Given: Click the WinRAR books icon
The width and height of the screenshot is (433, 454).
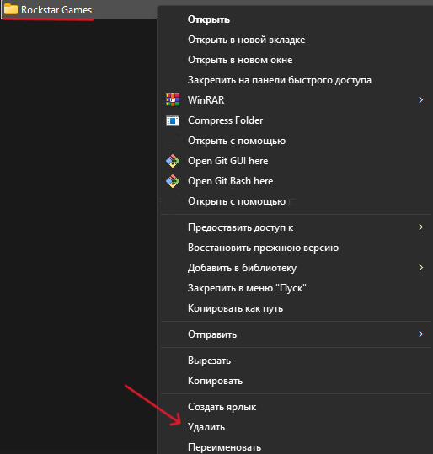Looking at the screenshot, I should [x=173, y=100].
